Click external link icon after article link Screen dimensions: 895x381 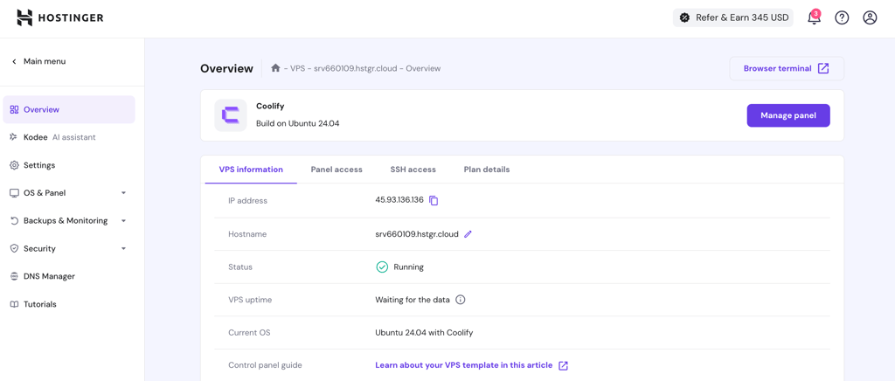[564, 365]
